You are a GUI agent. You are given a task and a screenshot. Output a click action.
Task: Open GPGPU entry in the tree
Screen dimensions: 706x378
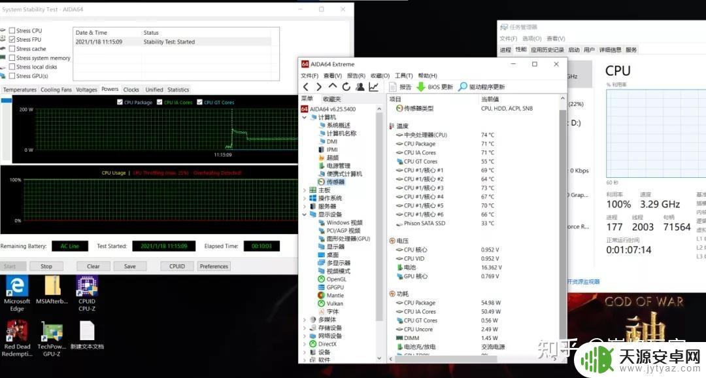click(331, 288)
